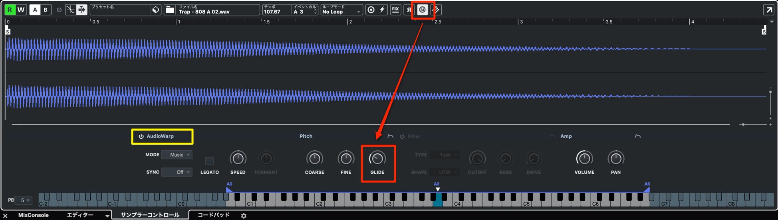The height and width of the screenshot is (220, 778).
Task: Click the GLIDE knob
Action: click(x=377, y=159)
